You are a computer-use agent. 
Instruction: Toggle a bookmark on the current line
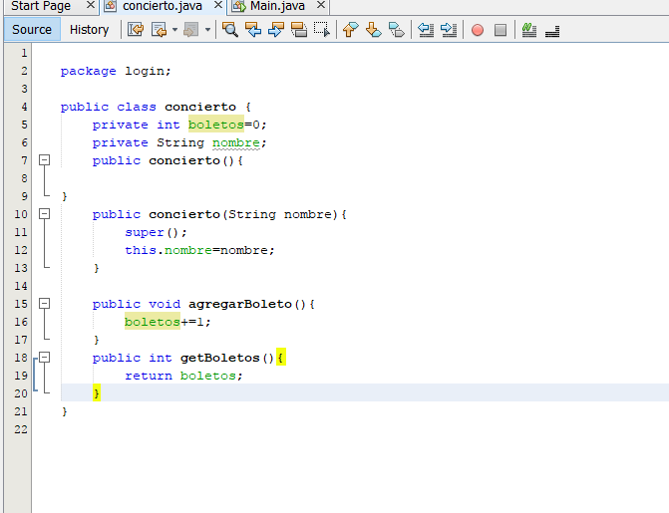point(397,30)
